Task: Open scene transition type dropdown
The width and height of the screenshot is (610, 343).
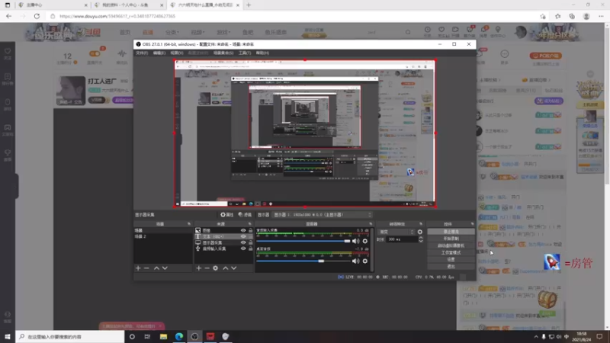Action: (x=396, y=232)
